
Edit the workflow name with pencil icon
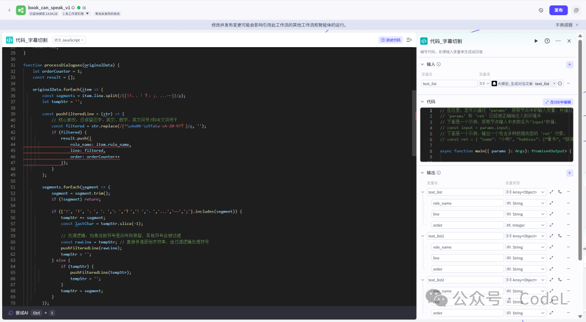[84, 8]
